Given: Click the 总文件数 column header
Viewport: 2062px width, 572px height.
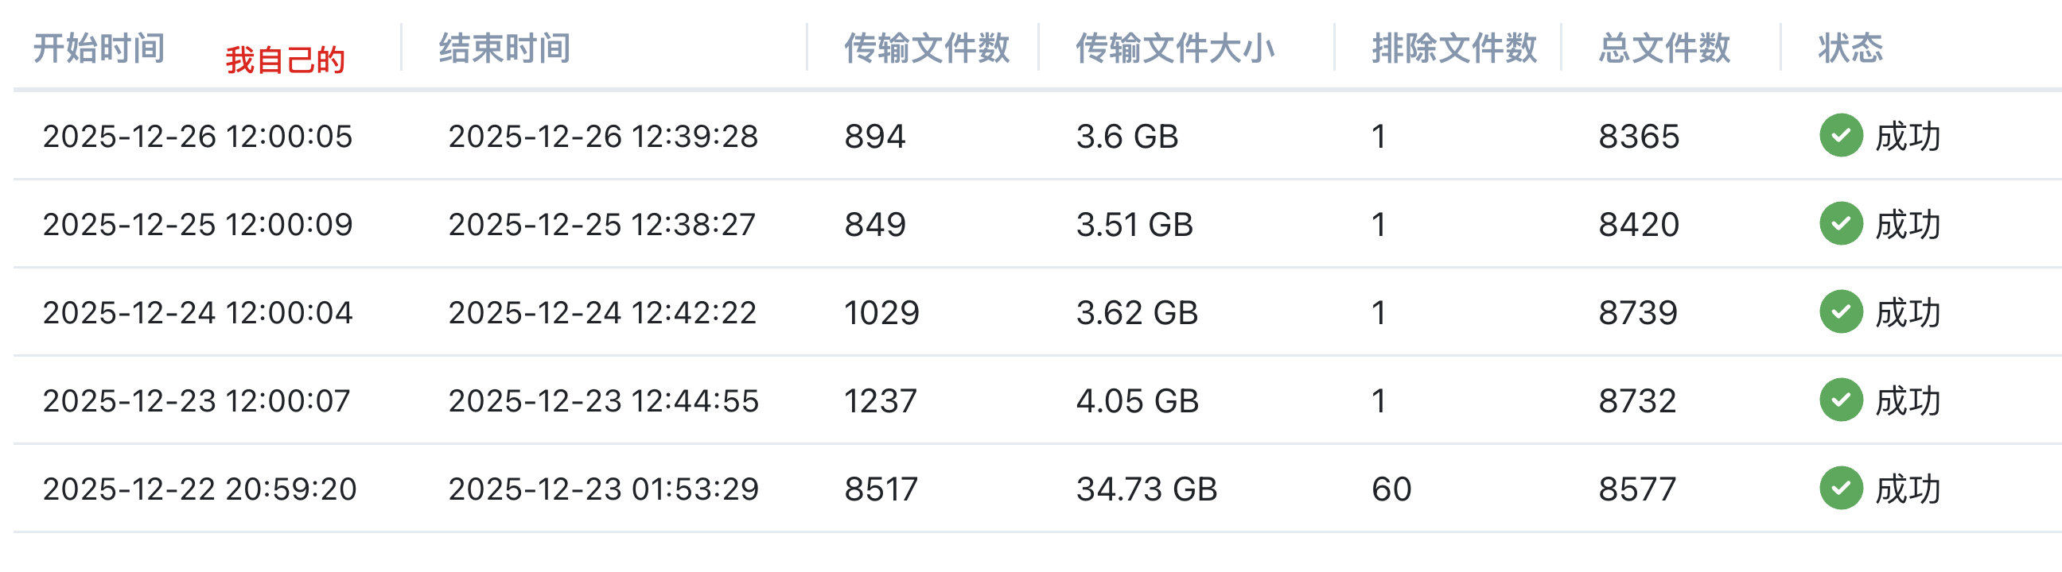Looking at the screenshot, I should (x=1664, y=48).
